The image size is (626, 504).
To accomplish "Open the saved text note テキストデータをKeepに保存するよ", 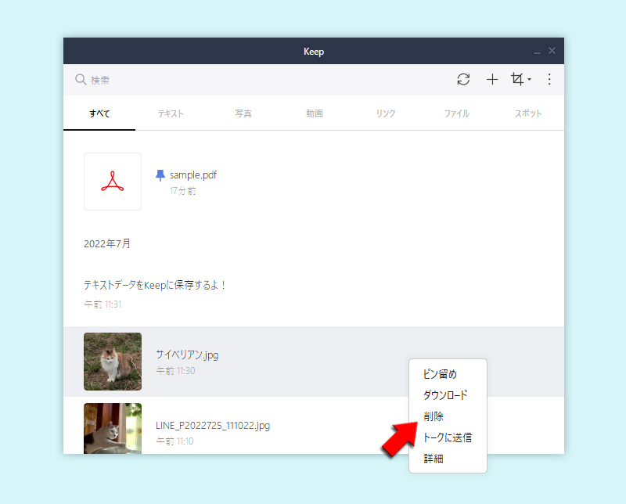I will click(155, 286).
